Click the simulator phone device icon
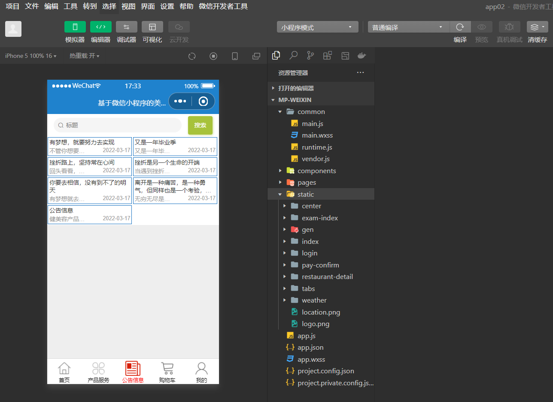Viewport: 553px width, 402px height. (235, 56)
